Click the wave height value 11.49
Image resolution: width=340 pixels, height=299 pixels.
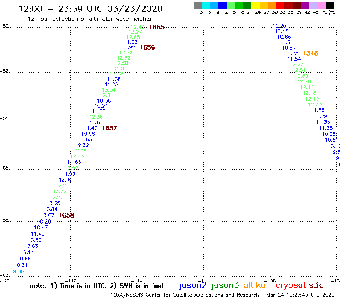tap(38, 234)
